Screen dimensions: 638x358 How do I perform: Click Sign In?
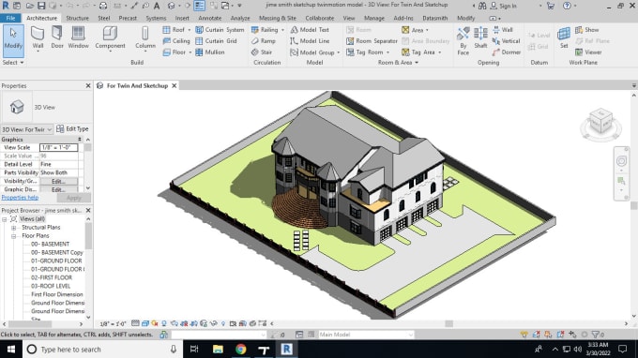click(504, 6)
